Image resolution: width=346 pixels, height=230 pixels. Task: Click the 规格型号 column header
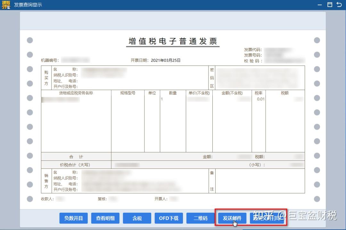(128, 93)
